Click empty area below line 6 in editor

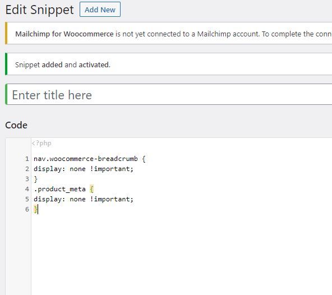pyautogui.click(x=180, y=254)
